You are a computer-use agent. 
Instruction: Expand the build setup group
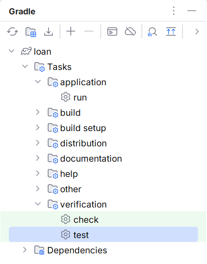point(38,128)
